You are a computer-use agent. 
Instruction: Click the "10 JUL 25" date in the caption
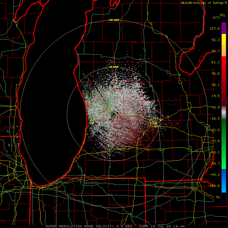160,226
